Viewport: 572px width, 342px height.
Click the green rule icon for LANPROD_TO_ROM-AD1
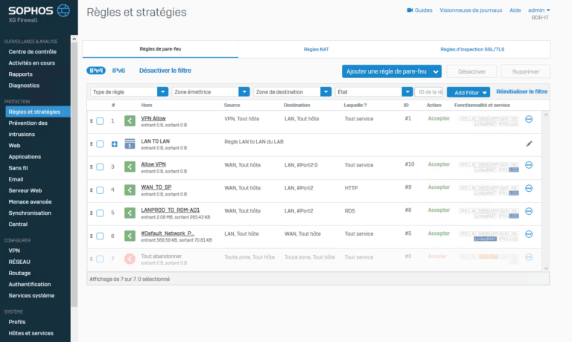[x=130, y=213]
